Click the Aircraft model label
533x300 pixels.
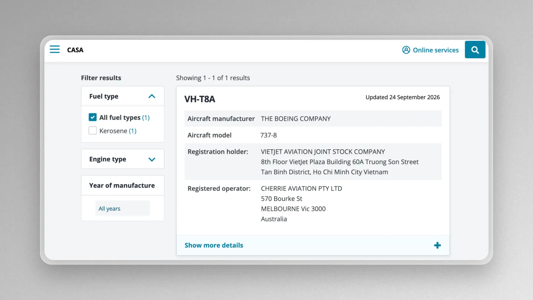coord(209,135)
